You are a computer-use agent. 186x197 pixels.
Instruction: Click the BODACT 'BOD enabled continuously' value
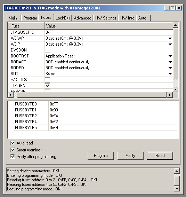[x=67, y=62]
